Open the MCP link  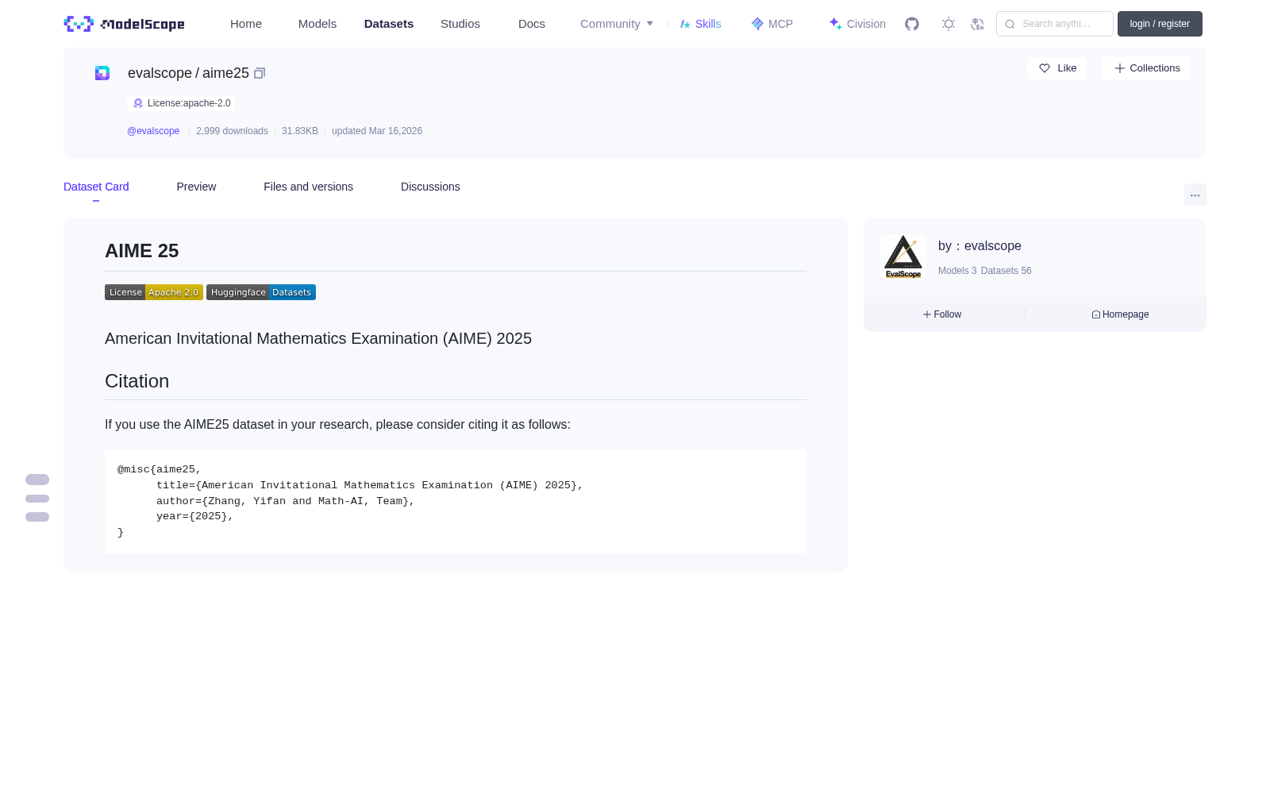772,24
